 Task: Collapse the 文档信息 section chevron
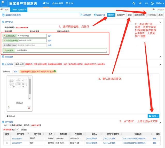pyautogui.click(x=160, y=64)
